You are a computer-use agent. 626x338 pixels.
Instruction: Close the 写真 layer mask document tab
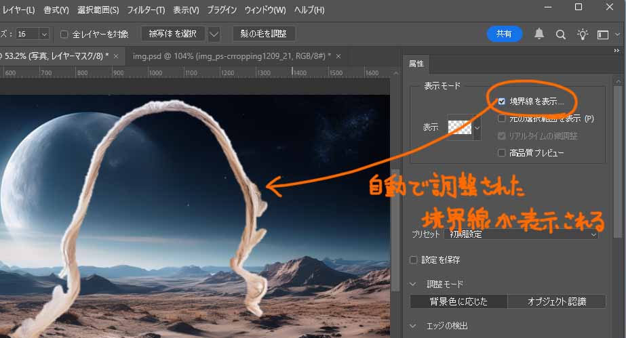click(116, 56)
